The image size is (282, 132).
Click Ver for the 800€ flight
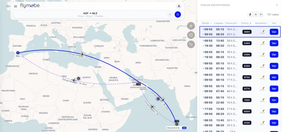pyautogui.click(x=274, y=111)
